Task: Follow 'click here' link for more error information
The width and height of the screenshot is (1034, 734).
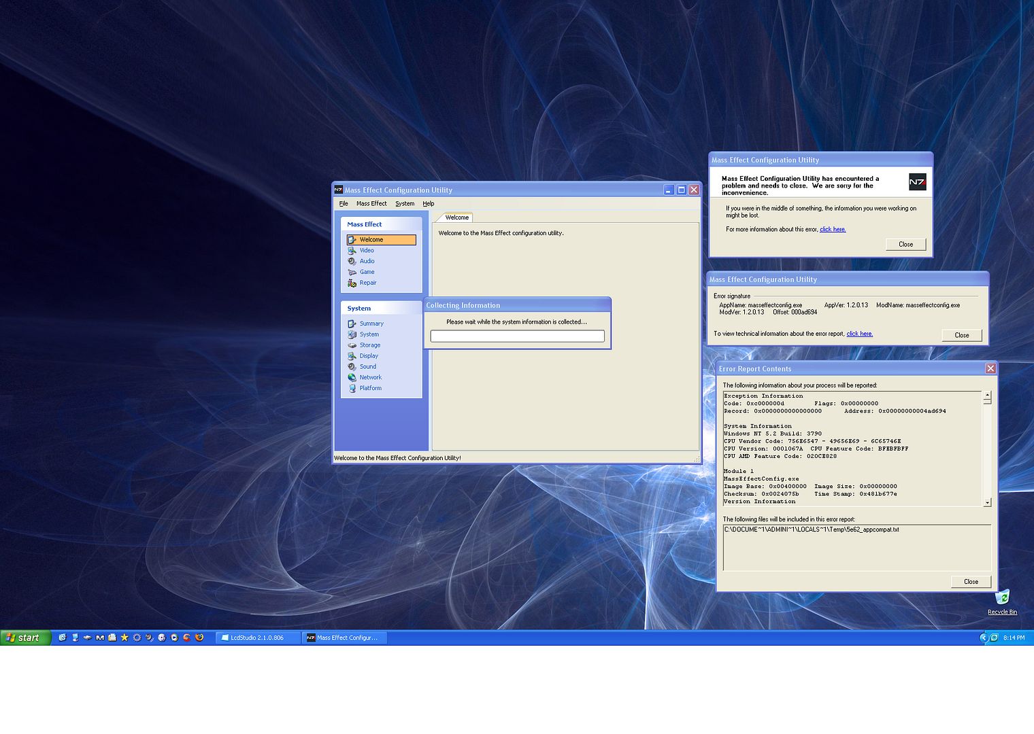Action: (833, 229)
